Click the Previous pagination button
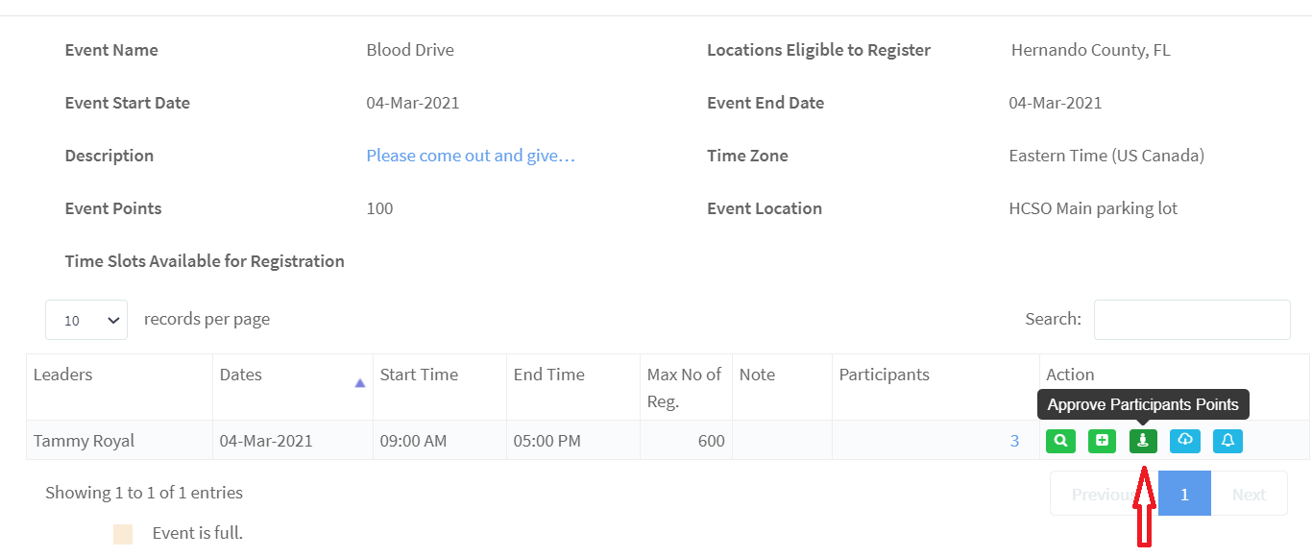 coord(1104,494)
